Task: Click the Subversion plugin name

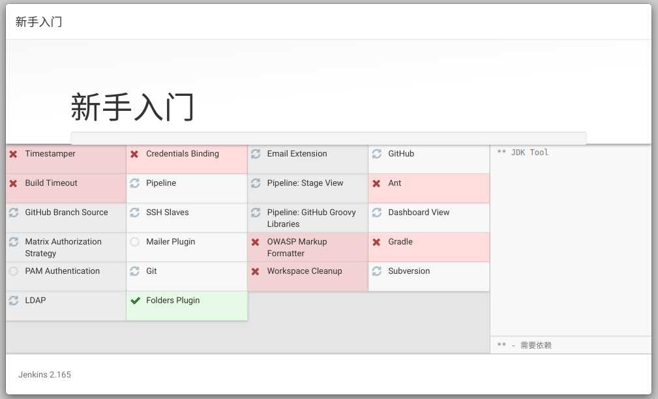Action: tap(409, 271)
